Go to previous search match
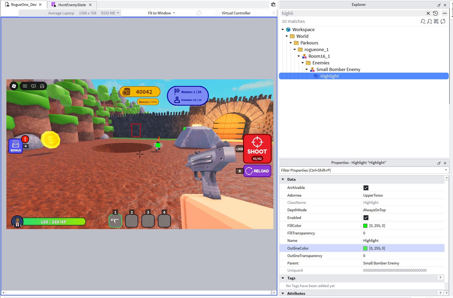 coord(423,21)
